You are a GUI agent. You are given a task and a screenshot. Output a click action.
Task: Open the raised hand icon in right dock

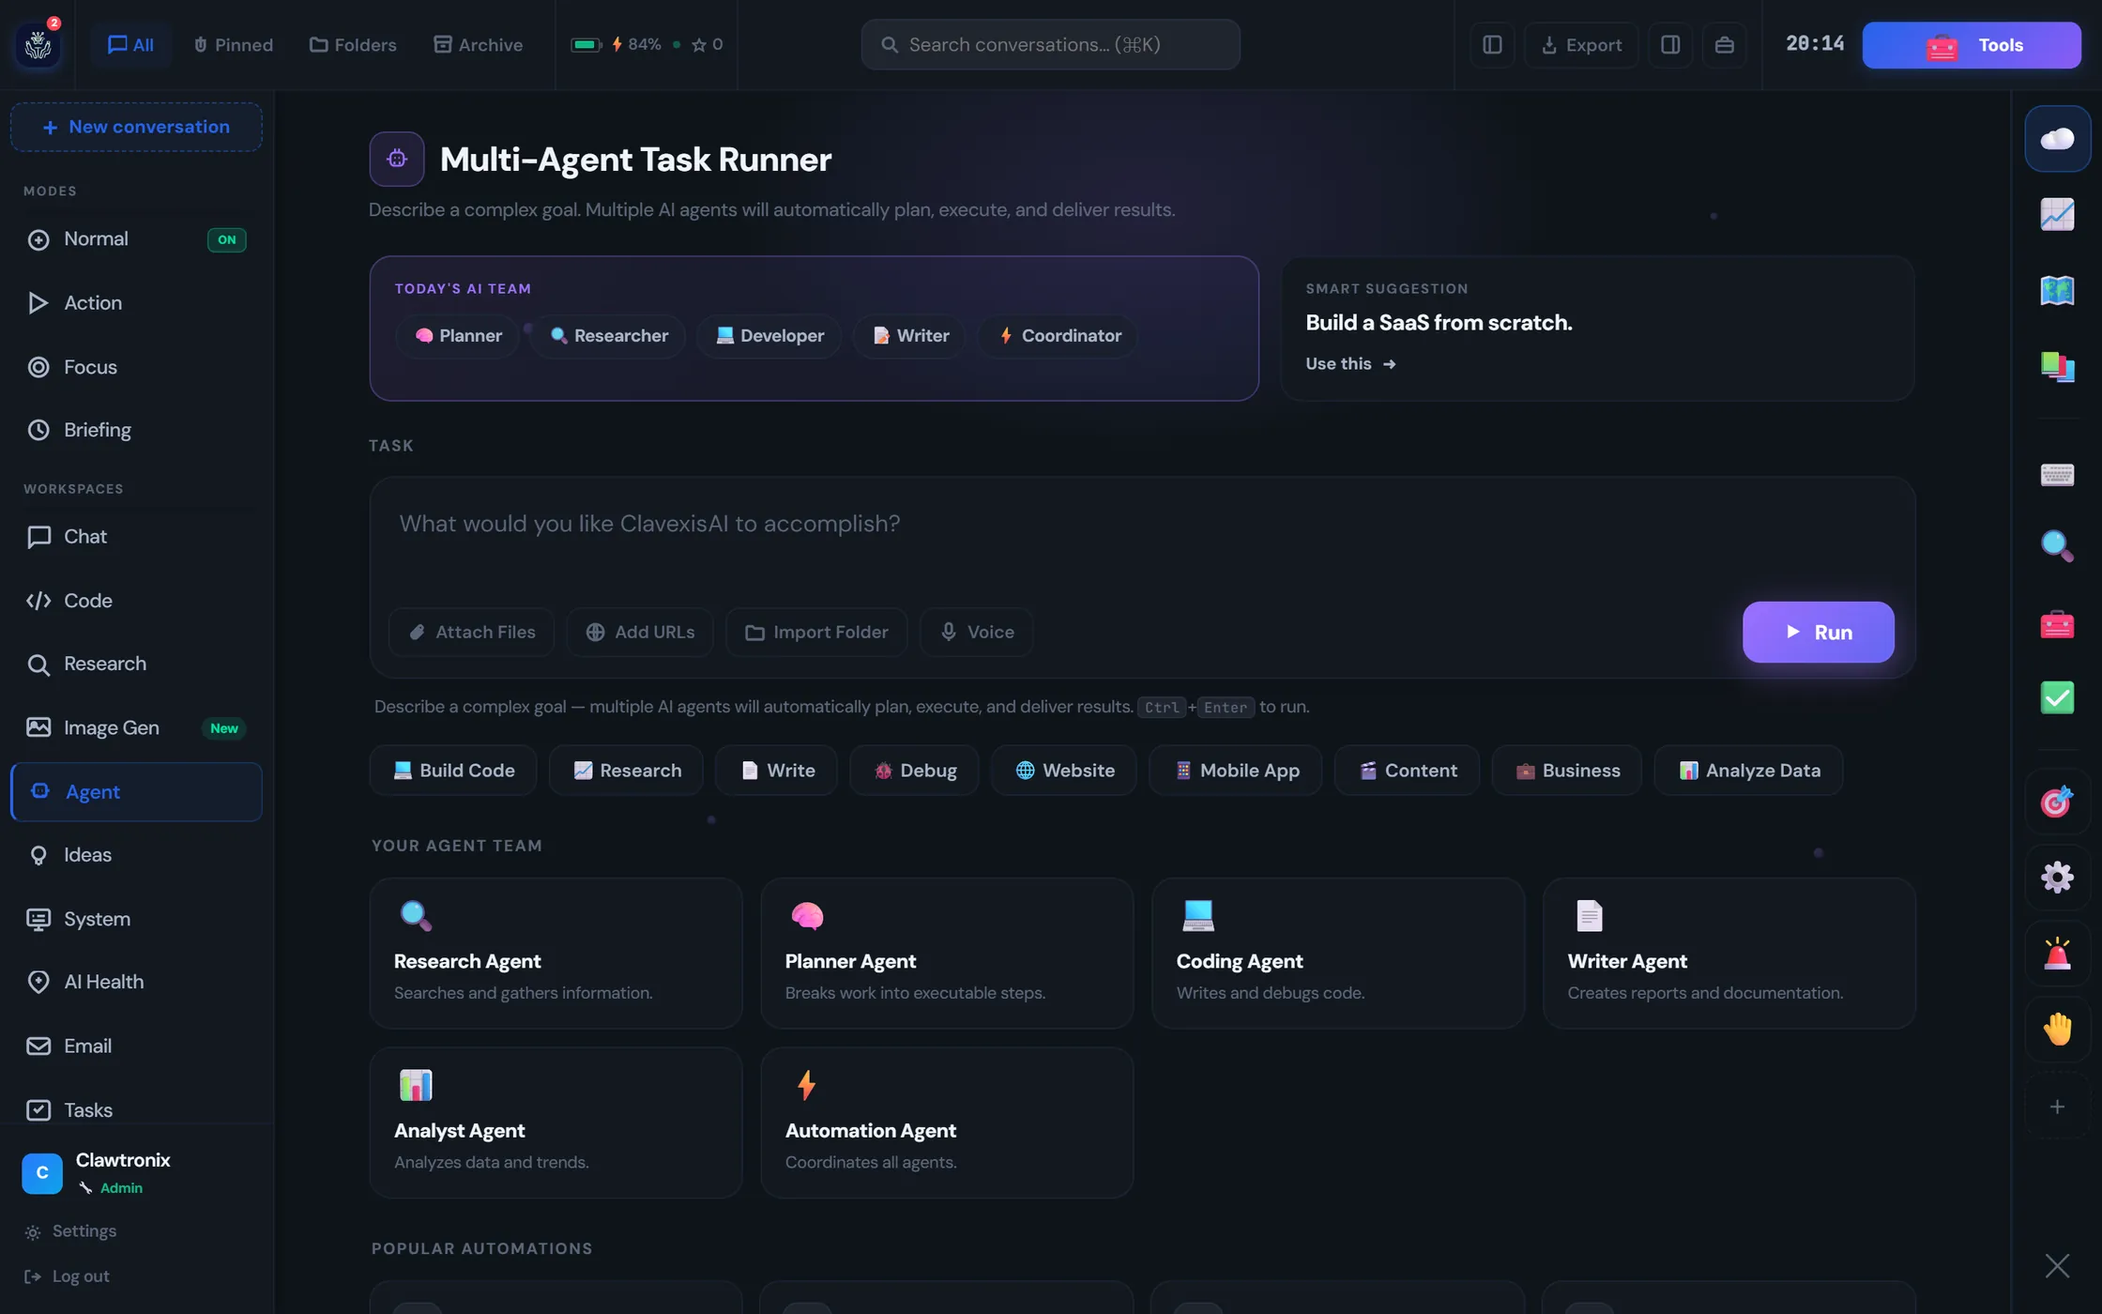(2057, 1030)
